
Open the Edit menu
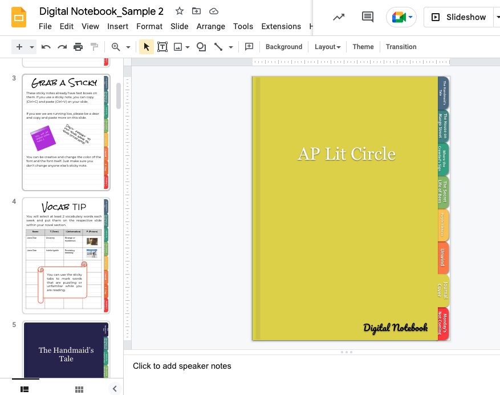pyautogui.click(x=67, y=26)
